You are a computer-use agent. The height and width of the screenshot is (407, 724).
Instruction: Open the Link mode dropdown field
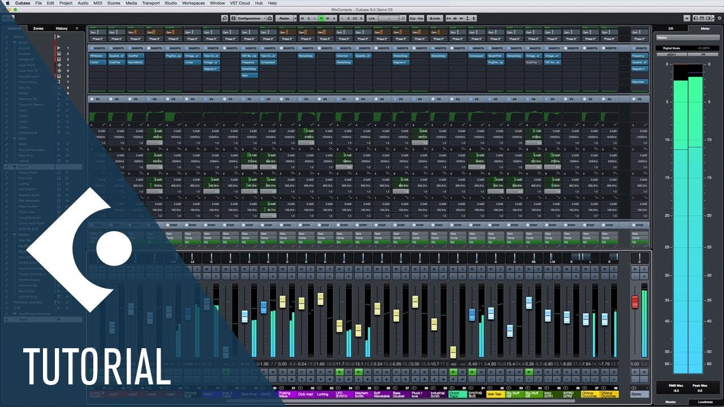coord(389,18)
